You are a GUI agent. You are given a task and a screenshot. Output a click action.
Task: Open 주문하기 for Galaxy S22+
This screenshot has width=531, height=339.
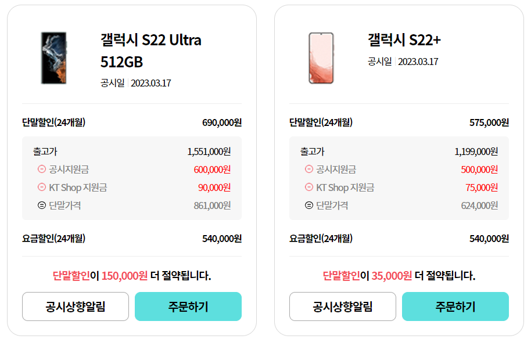[x=455, y=306]
